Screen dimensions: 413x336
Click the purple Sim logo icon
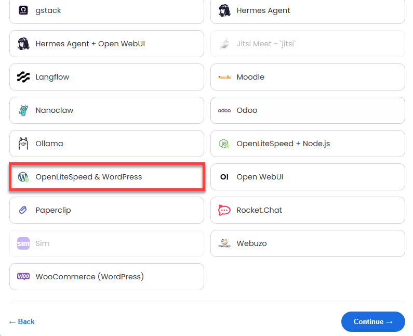click(x=23, y=243)
